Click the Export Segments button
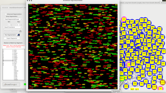The width and height of the screenshot is (166, 93). [12, 38]
